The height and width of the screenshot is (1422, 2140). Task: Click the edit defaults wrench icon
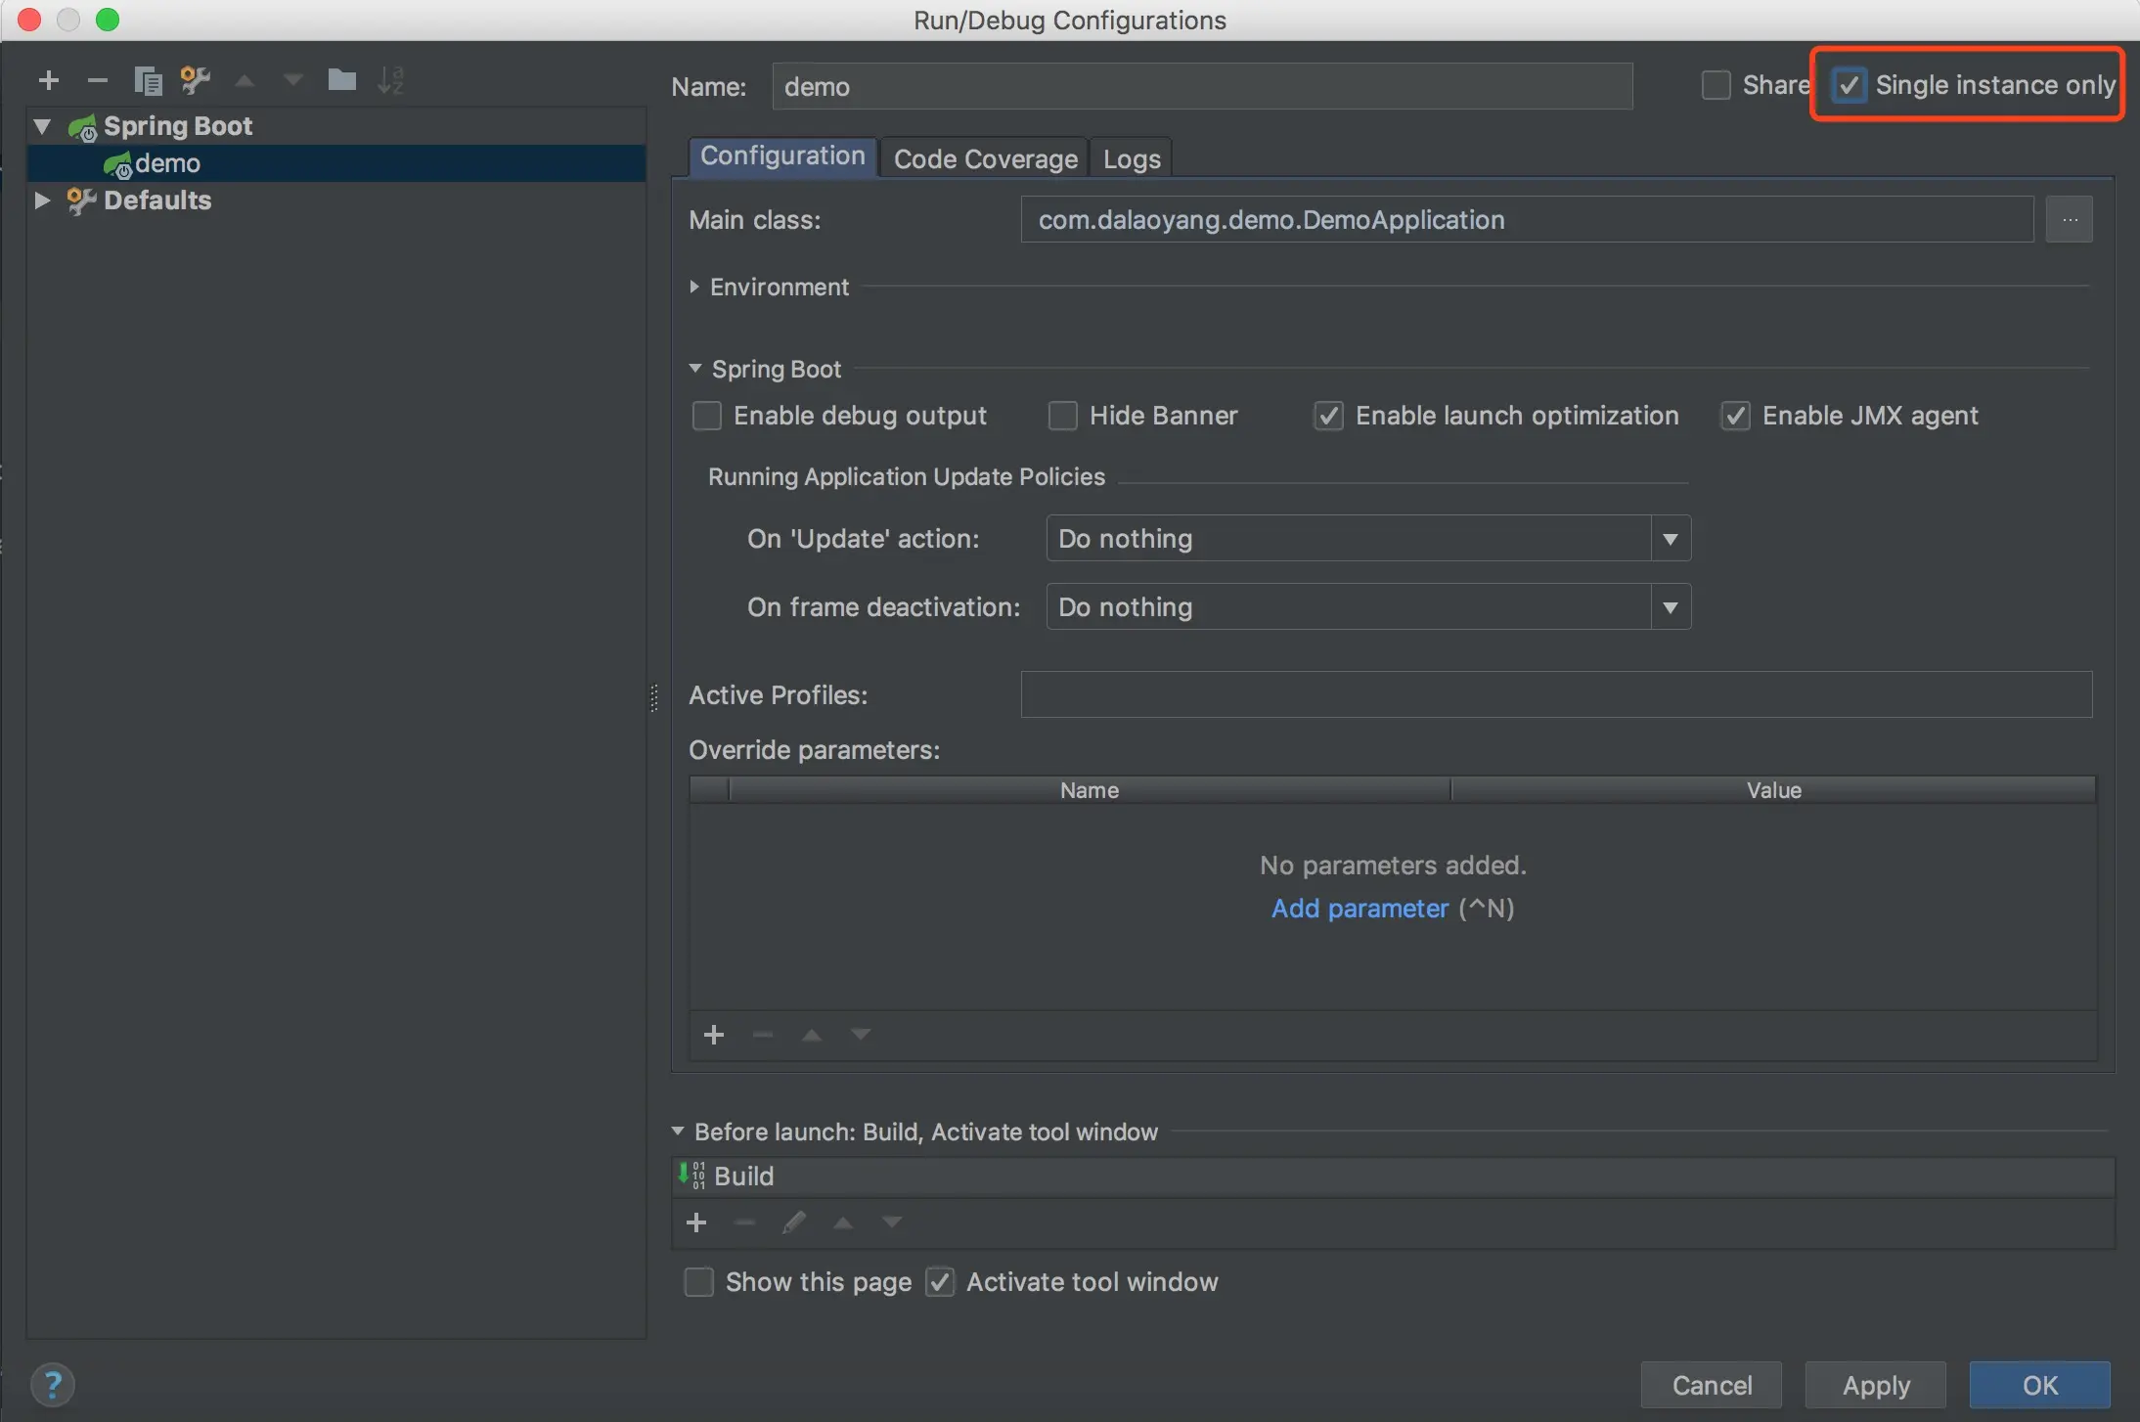196,80
